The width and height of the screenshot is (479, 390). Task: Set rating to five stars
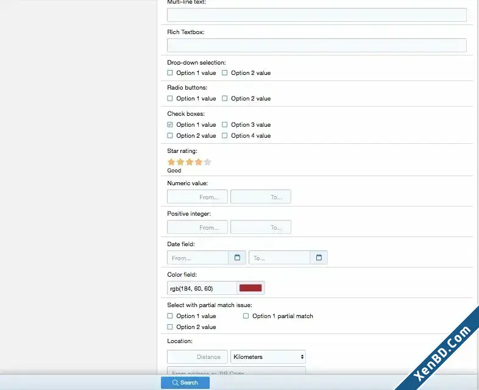click(x=208, y=162)
